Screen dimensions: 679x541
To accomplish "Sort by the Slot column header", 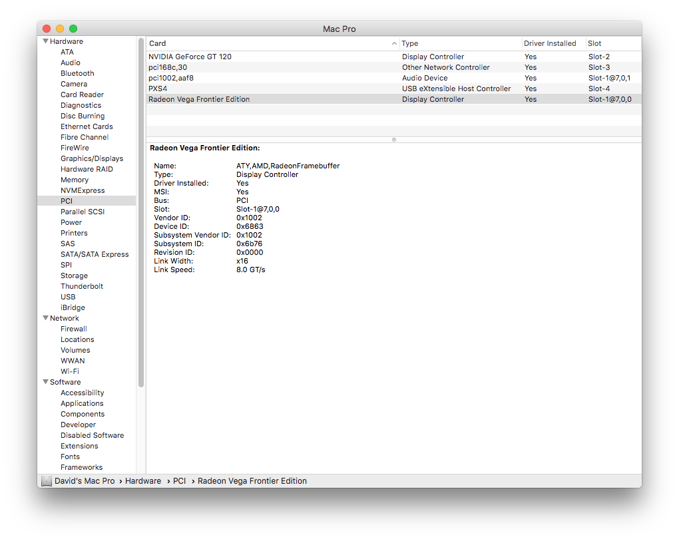I will (614, 43).
